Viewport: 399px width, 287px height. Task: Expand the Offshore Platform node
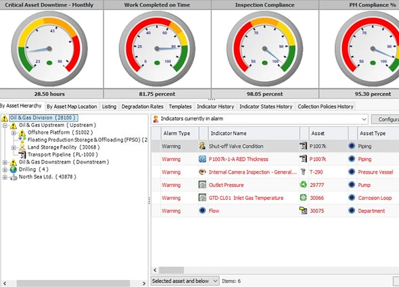tap(14, 133)
